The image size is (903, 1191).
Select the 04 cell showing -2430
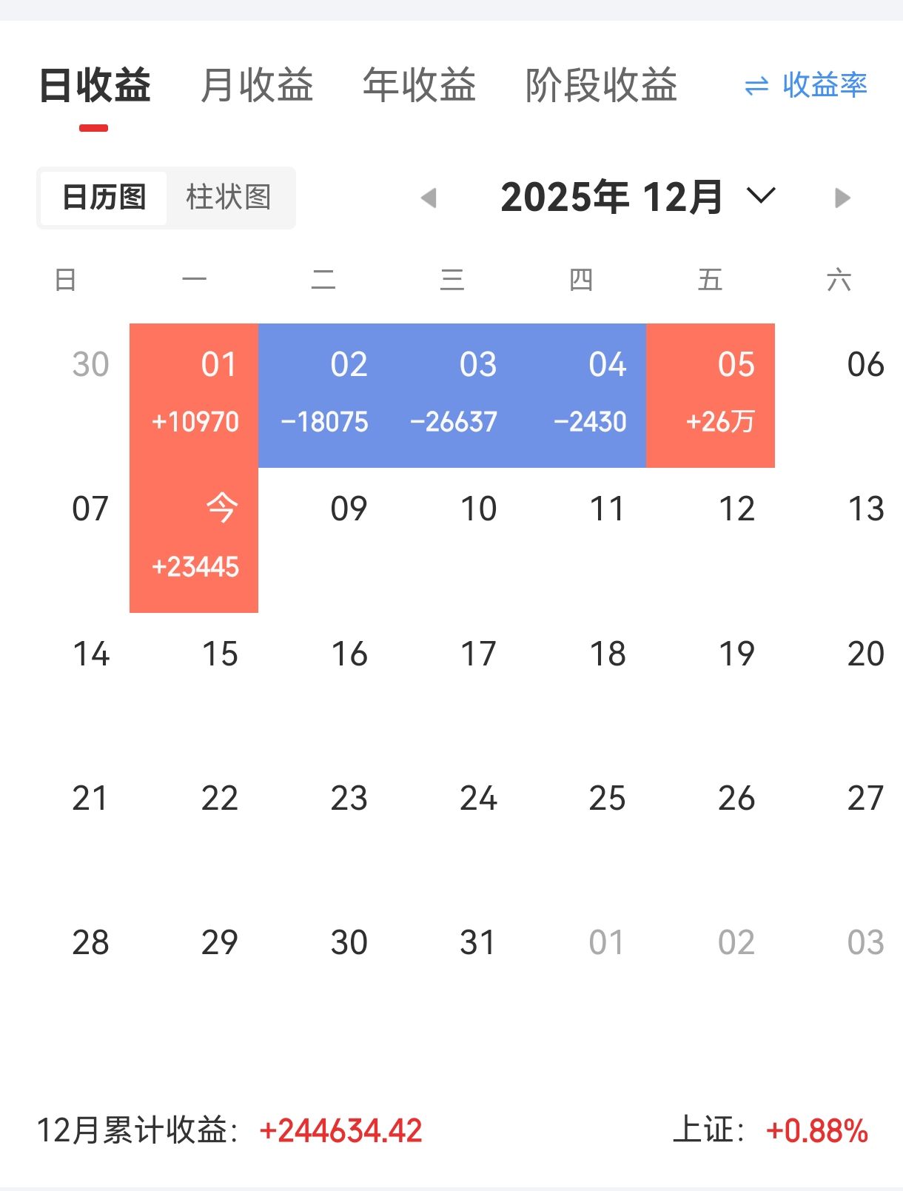coord(582,395)
